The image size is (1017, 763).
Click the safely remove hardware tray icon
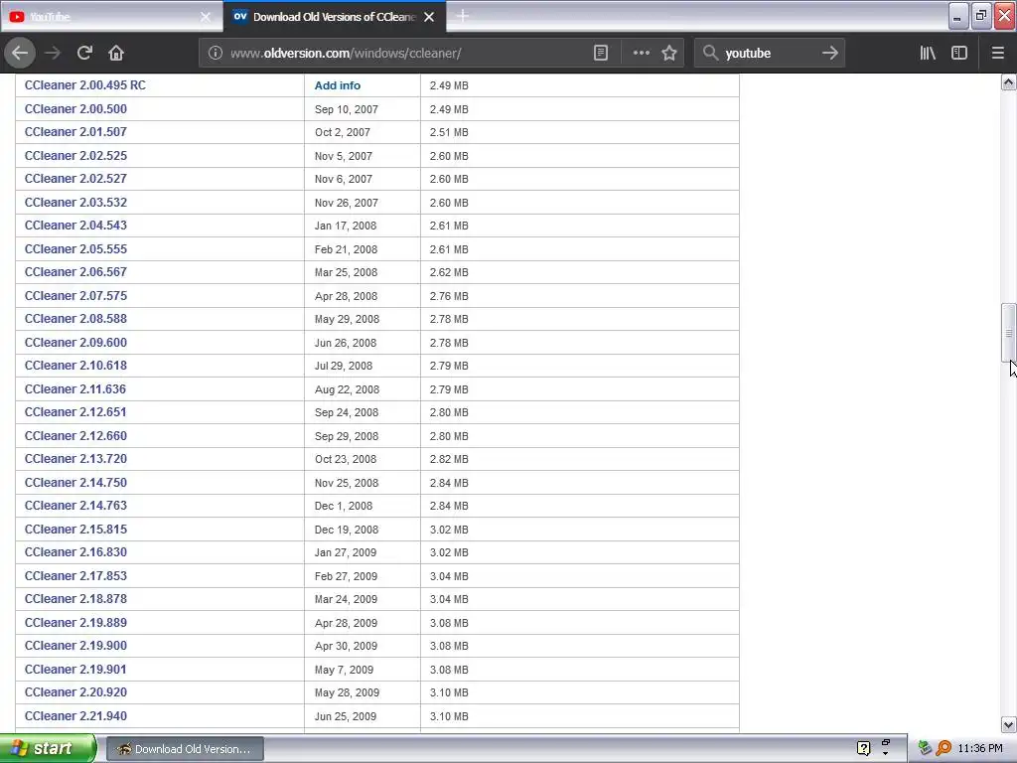(x=925, y=748)
